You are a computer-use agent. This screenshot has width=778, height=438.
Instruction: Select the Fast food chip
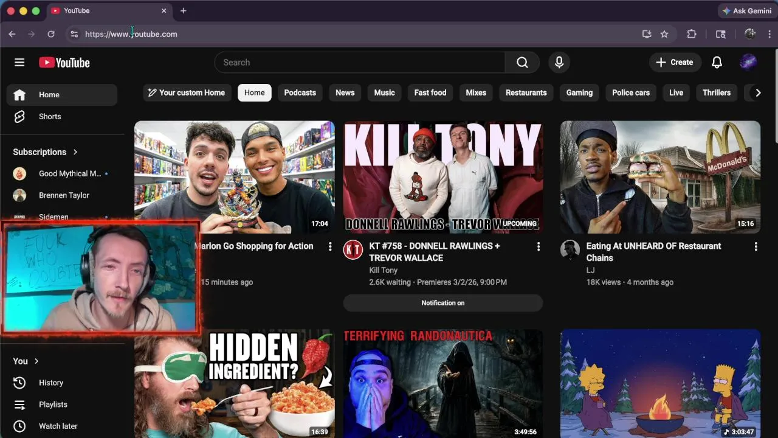pyautogui.click(x=430, y=92)
